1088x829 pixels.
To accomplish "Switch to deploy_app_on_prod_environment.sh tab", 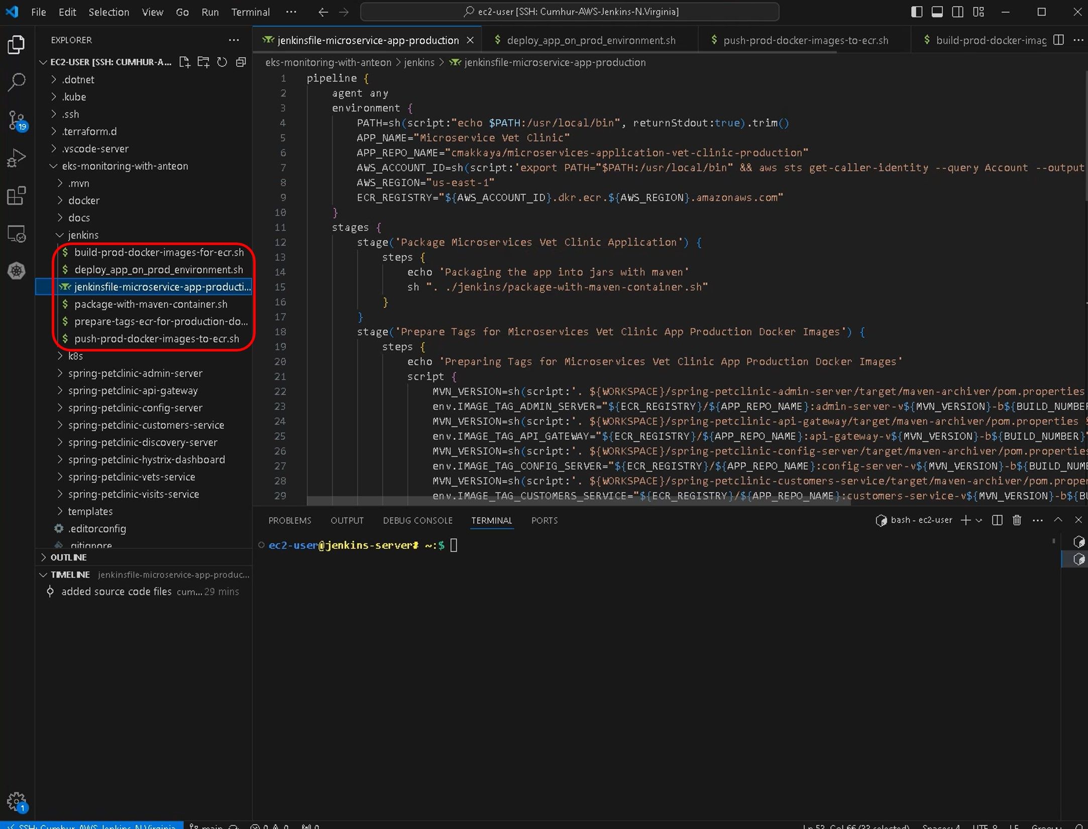I will click(590, 40).
